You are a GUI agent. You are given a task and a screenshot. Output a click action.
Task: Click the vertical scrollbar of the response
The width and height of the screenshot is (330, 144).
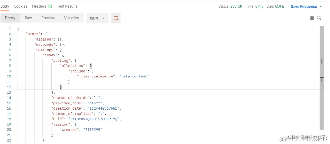point(321,78)
